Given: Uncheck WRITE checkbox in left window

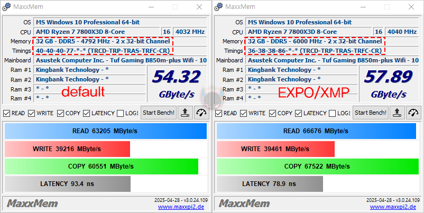Looking at the screenshot, I should click(31, 113).
